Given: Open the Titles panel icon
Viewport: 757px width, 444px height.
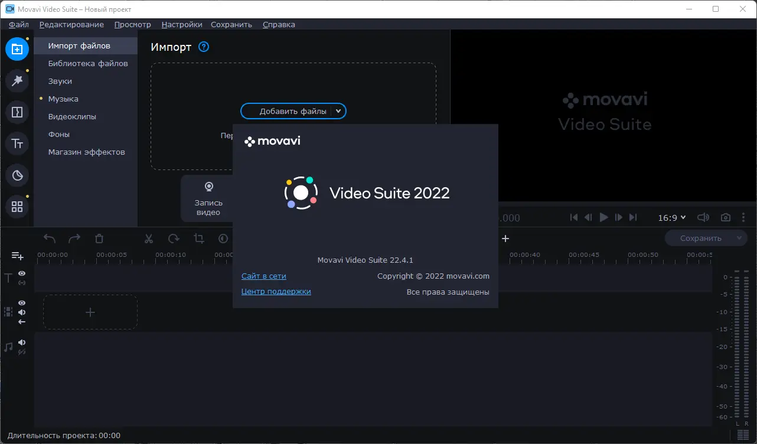Looking at the screenshot, I should [x=17, y=143].
